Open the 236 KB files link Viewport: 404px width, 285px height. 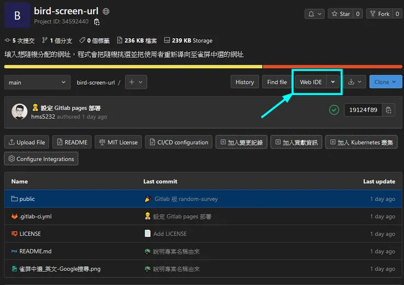tap(137, 40)
